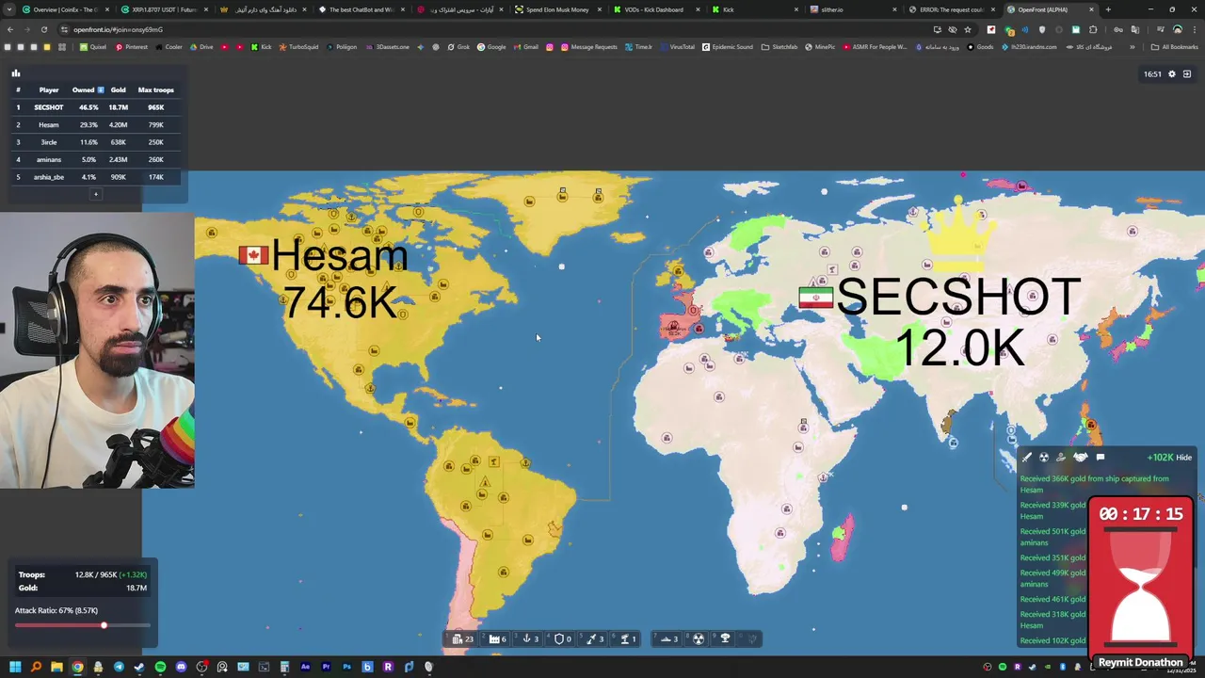The height and width of the screenshot is (678, 1205).
Task: Open Epidemic Sound bookmark
Action: [728, 47]
